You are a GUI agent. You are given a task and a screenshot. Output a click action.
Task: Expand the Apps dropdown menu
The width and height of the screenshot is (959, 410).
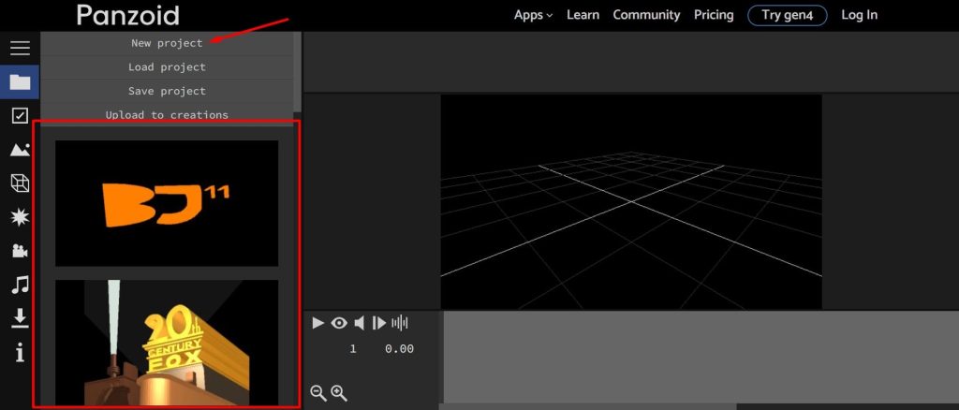click(533, 15)
